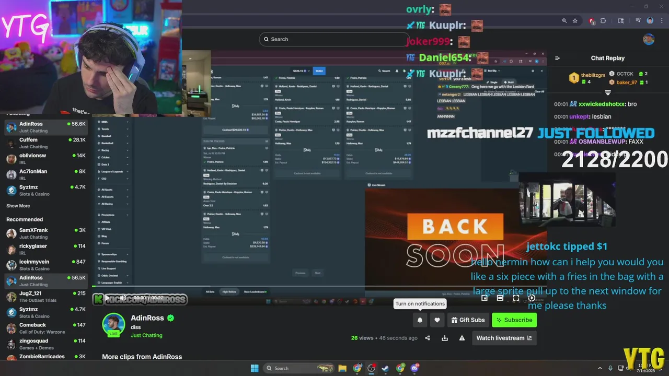Click theblitzgm top gifter name
The width and height of the screenshot is (669, 376).
click(593, 75)
